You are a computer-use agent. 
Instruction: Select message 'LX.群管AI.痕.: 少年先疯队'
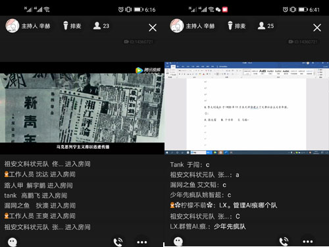[x=208, y=227]
